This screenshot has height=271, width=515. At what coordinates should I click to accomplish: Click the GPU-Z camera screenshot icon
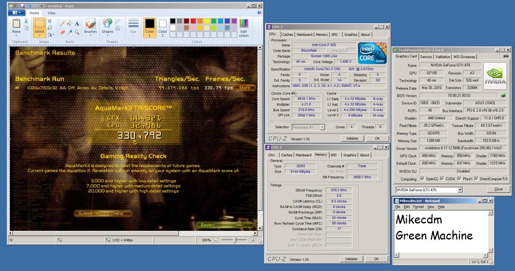coord(506,56)
